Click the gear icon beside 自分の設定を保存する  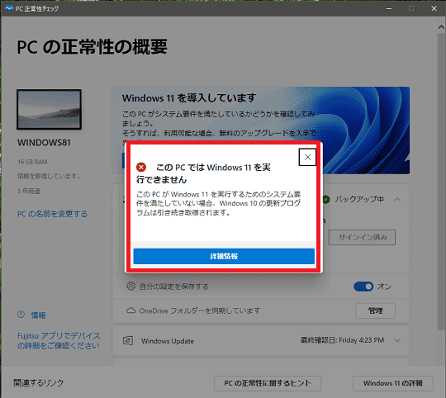point(130,286)
